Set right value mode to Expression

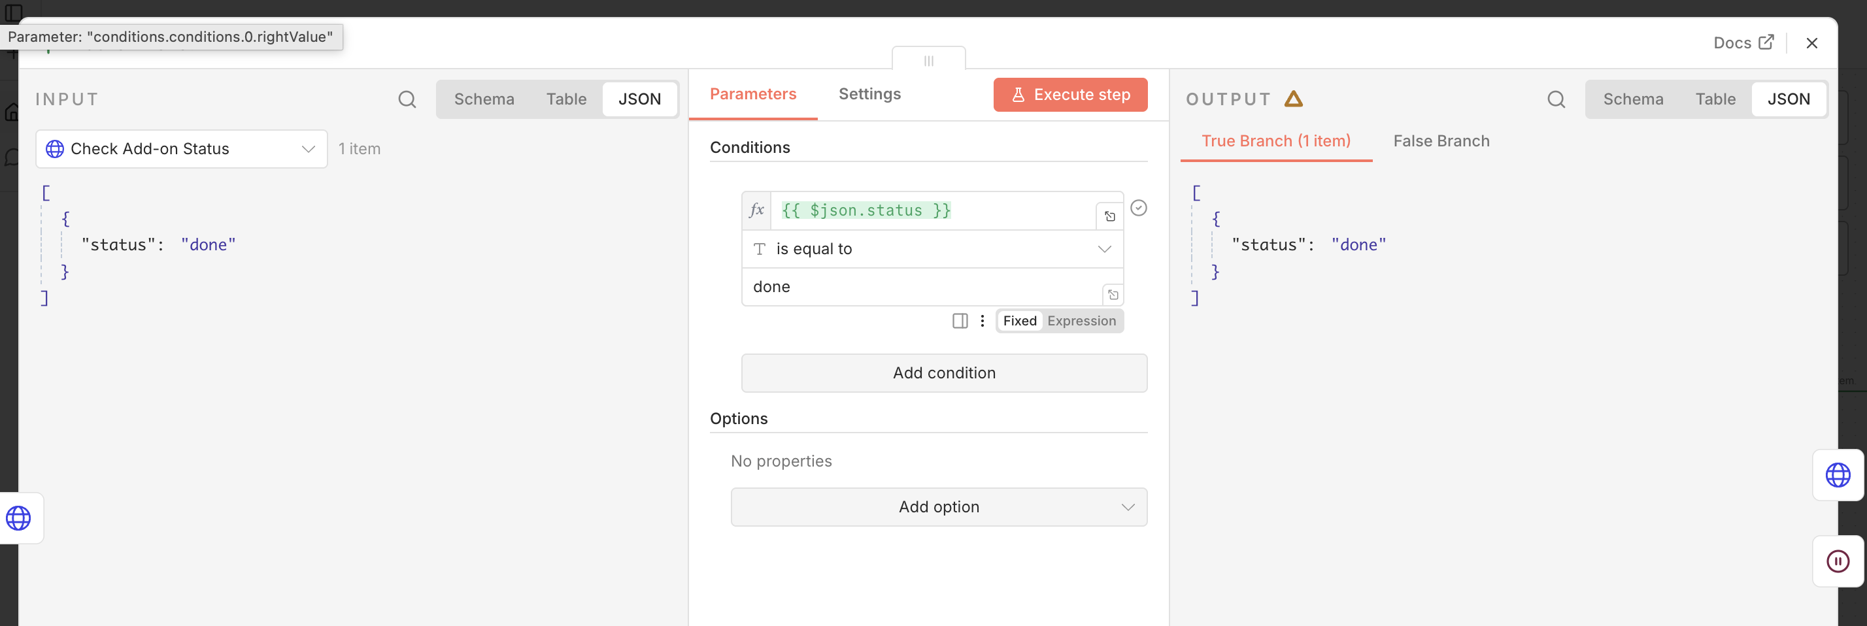(x=1081, y=321)
